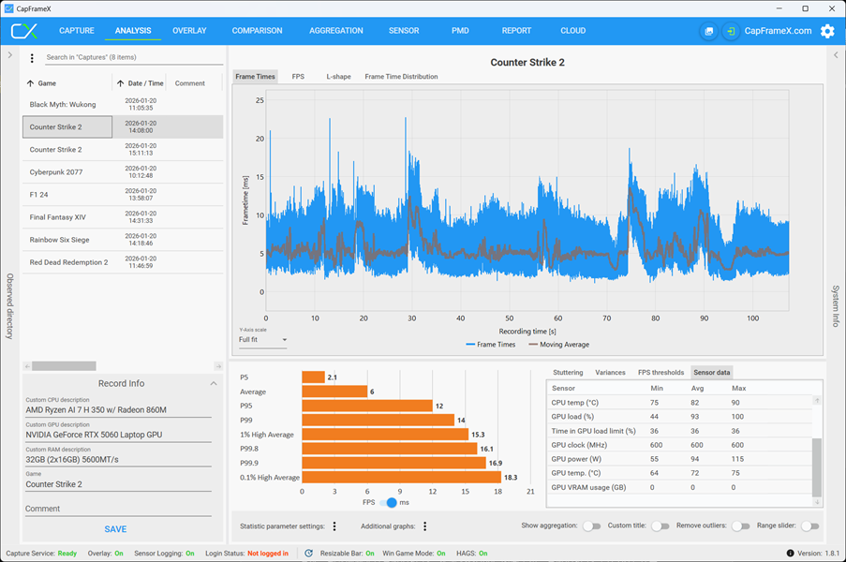
Task: Click the refresh icon near Resizable Bar
Action: click(x=308, y=553)
